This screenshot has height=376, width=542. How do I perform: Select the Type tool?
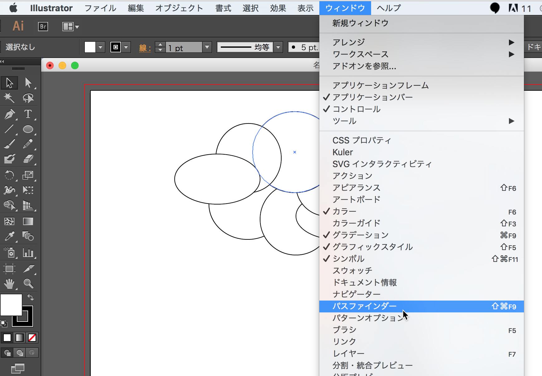(x=28, y=114)
